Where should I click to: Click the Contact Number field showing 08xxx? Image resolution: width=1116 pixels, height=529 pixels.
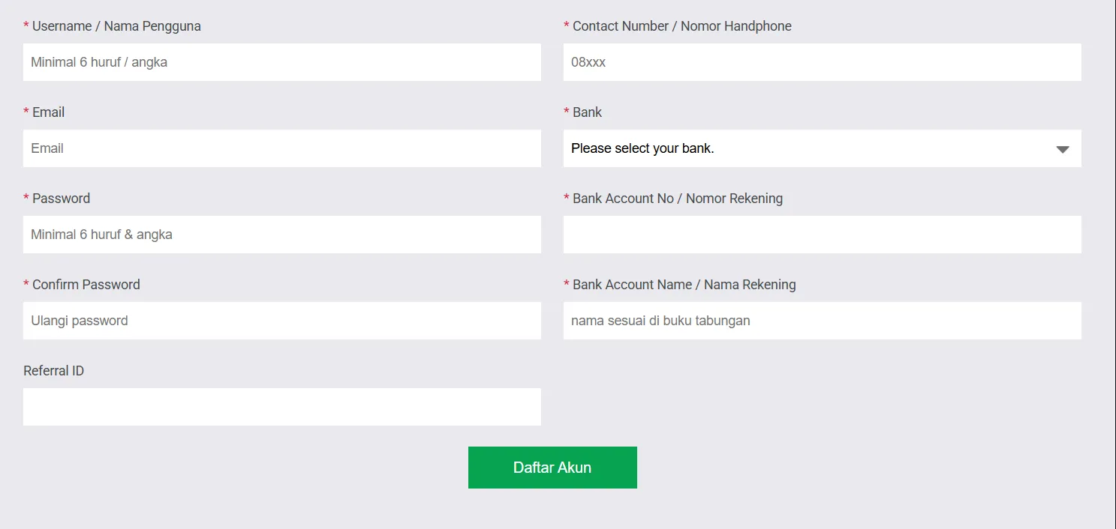pyautogui.click(x=822, y=62)
